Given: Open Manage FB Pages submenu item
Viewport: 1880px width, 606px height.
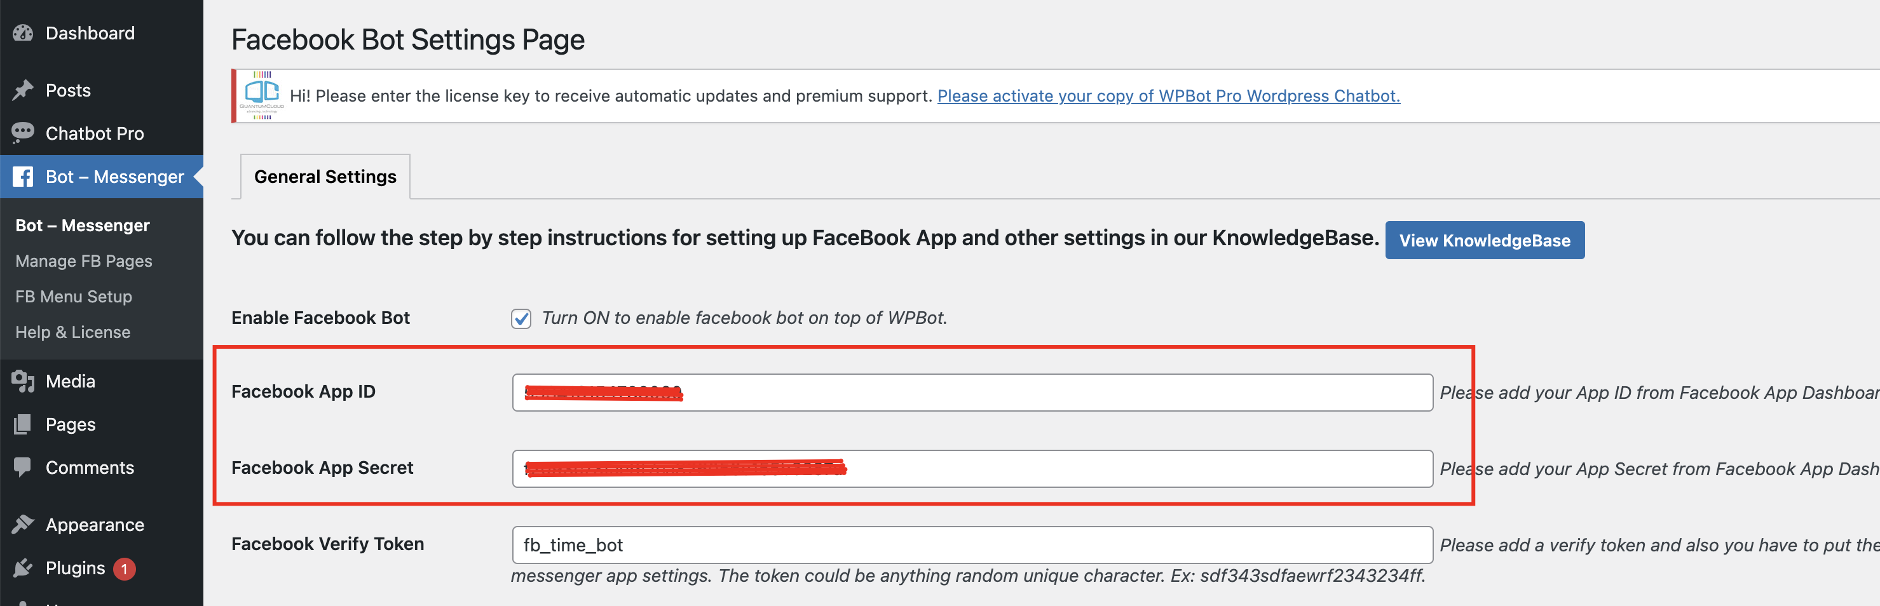Looking at the screenshot, I should pyautogui.click(x=84, y=260).
